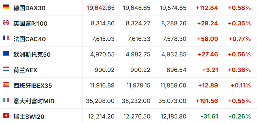This screenshot has width=257, height=123.
Task: Click the Netherlands flag icon
Action: coord(6,69)
